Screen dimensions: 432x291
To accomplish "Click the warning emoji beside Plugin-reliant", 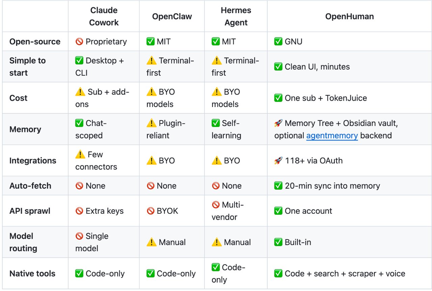I will click(151, 124).
